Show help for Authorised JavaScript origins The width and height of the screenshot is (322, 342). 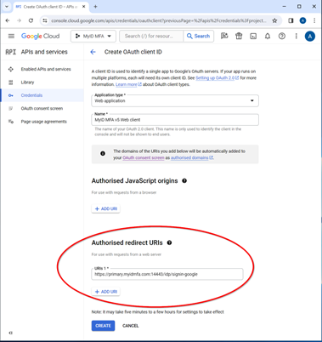(184, 181)
